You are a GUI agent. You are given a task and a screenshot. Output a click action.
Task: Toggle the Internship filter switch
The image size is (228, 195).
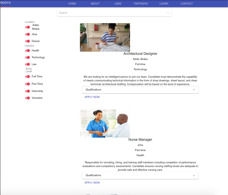27,91
